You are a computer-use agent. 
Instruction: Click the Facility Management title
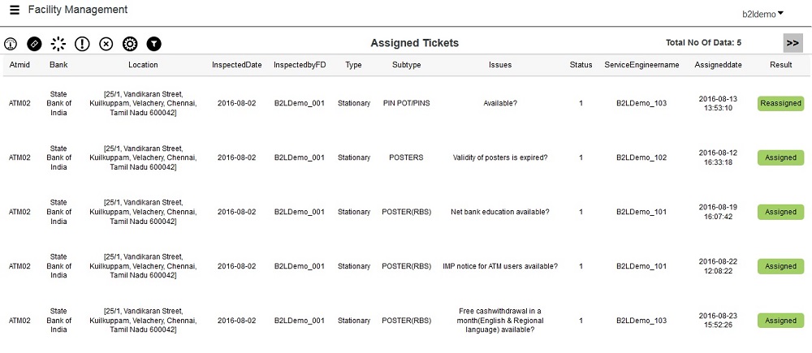click(x=78, y=11)
